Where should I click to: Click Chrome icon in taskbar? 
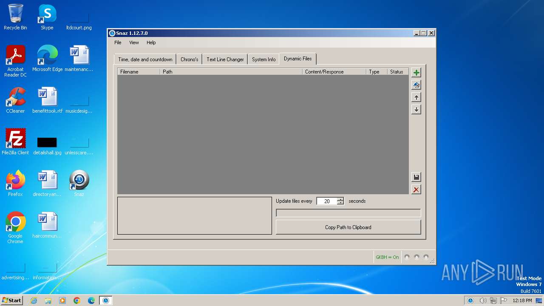[77, 300]
